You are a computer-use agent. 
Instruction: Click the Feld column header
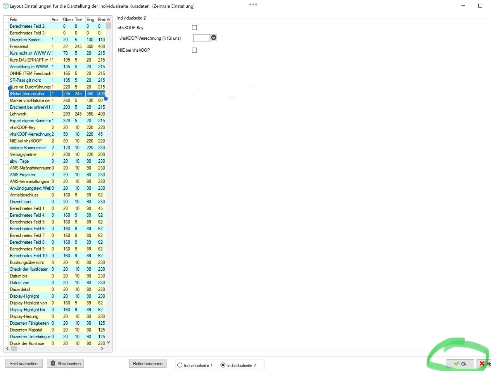(x=29, y=20)
